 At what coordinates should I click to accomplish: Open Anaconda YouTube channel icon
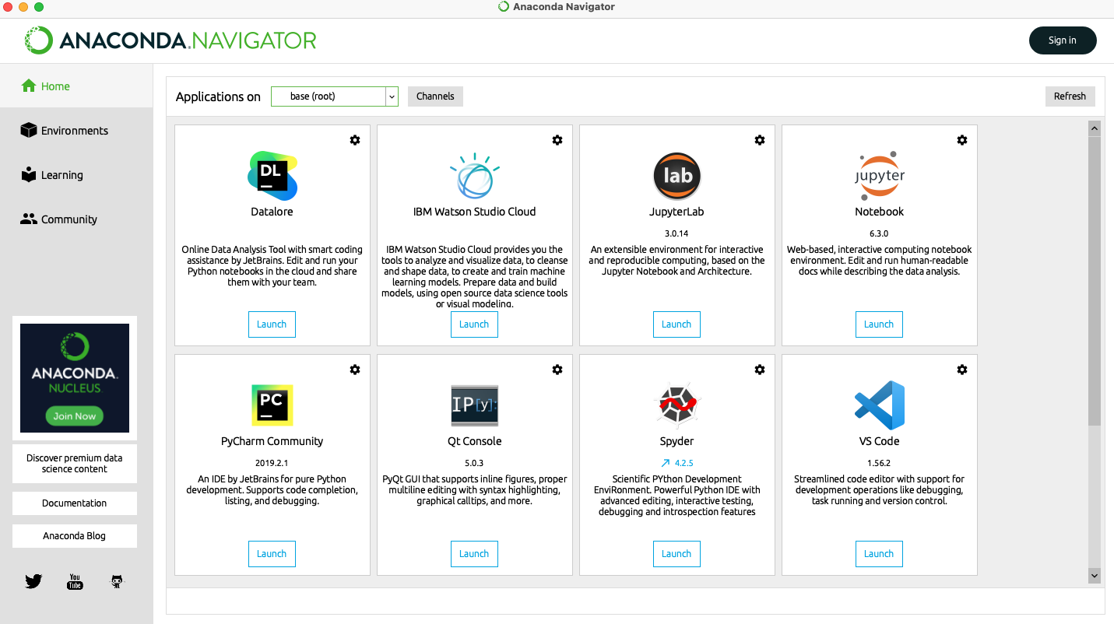click(x=75, y=581)
